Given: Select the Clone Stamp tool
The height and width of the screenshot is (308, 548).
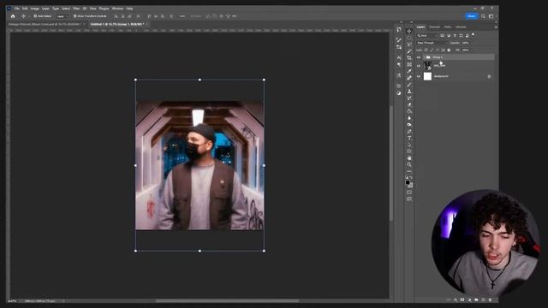Looking at the screenshot, I should (409, 92).
